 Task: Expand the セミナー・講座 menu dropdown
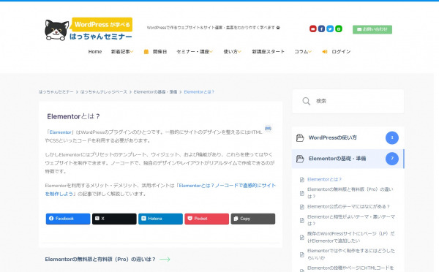[x=195, y=51]
